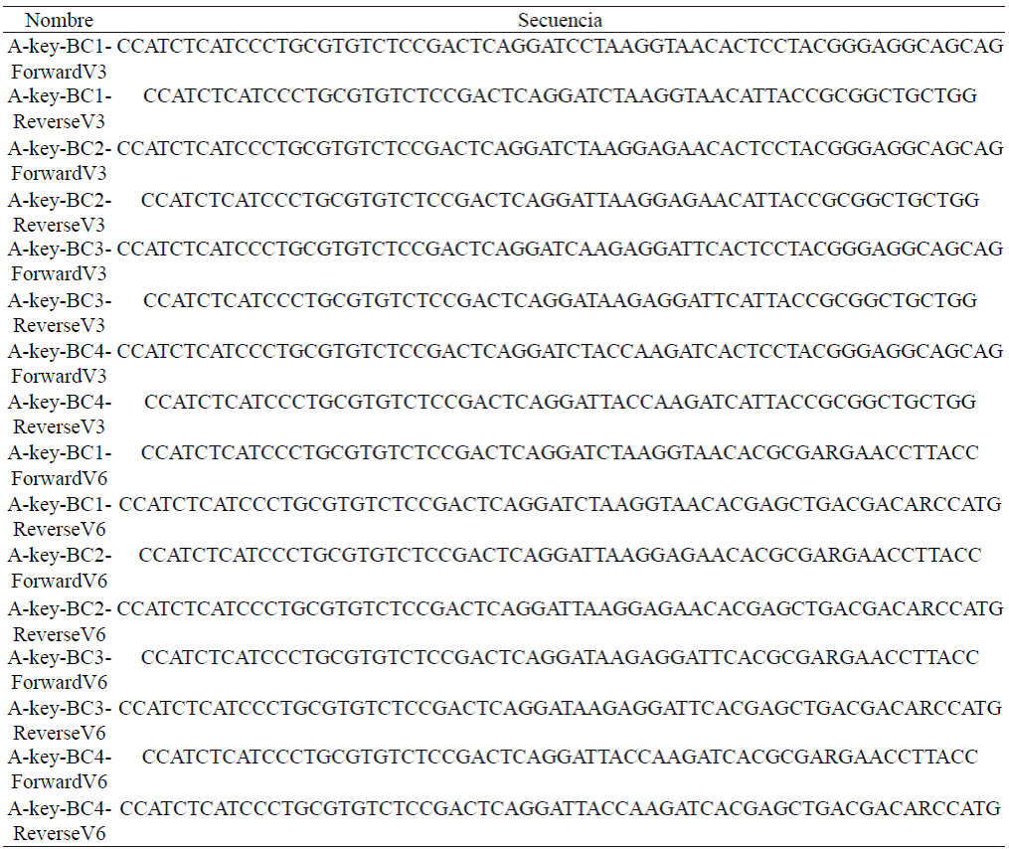Select the A-key-BC1-ReverseV3 row name
This screenshot has height=849, width=1009.
pos(60,108)
